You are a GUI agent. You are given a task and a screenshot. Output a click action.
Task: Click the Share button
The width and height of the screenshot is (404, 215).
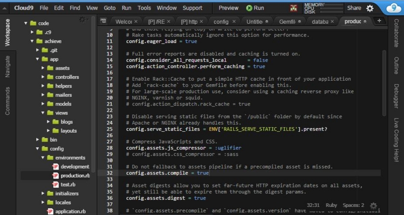pyautogui.click(x=354, y=8)
